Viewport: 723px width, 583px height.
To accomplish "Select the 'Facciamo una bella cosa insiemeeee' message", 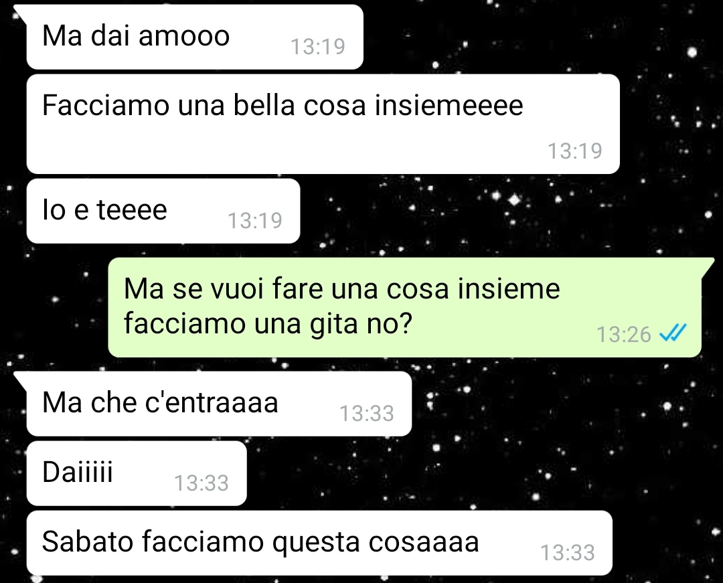I will [323, 124].
